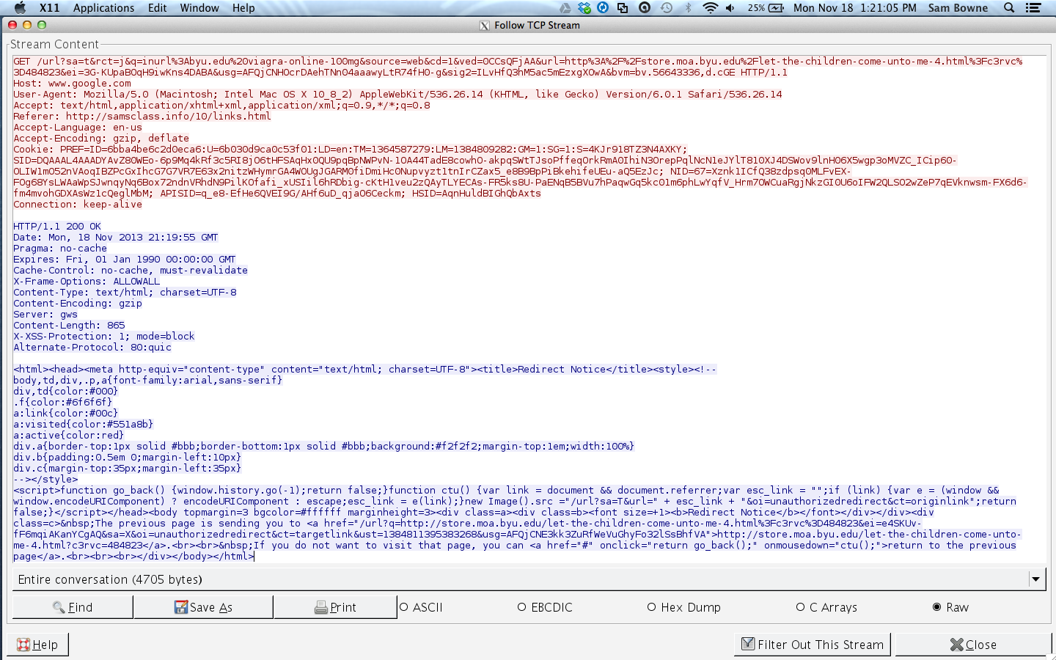Click the 'Accept-Encoding: gzip, deflate' line
This screenshot has width=1056, height=660.
click(101, 139)
